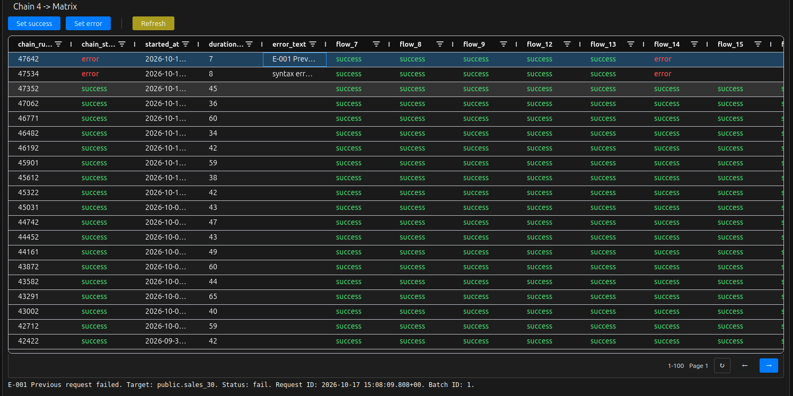The width and height of the screenshot is (793, 396).
Task: Click the Set success button
Action: click(x=34, y=23)
